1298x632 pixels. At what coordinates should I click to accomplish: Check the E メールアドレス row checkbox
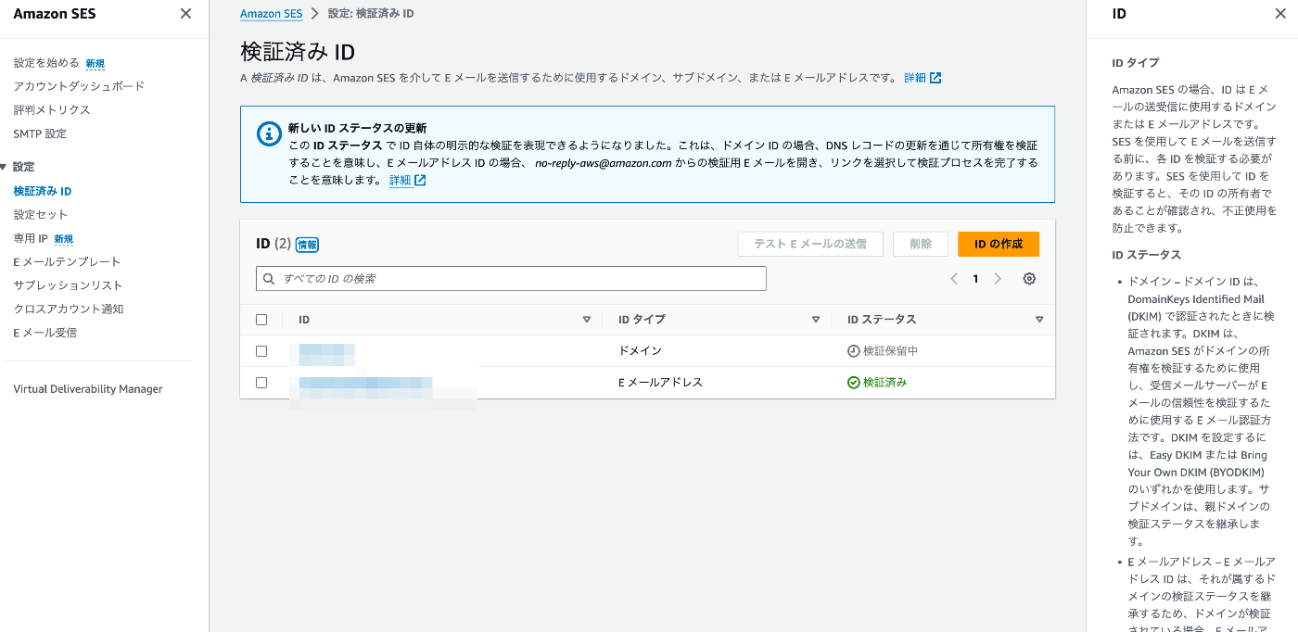[x=261, y=382]
